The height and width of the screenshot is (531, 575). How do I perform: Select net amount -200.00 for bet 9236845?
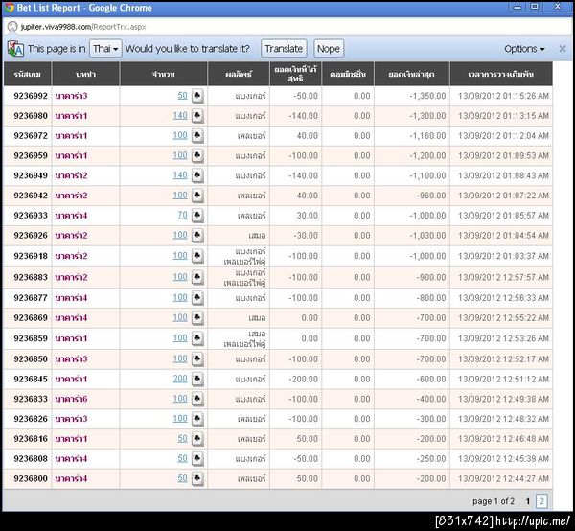tap(303, 379)
